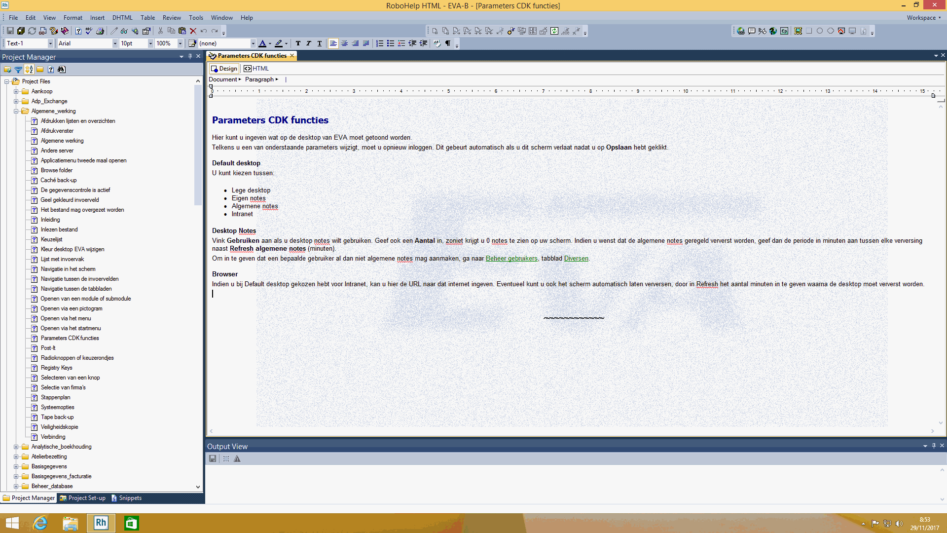
Task: Toggle the A-Z sort button in Project Manager
Action: tap(29, 70)
